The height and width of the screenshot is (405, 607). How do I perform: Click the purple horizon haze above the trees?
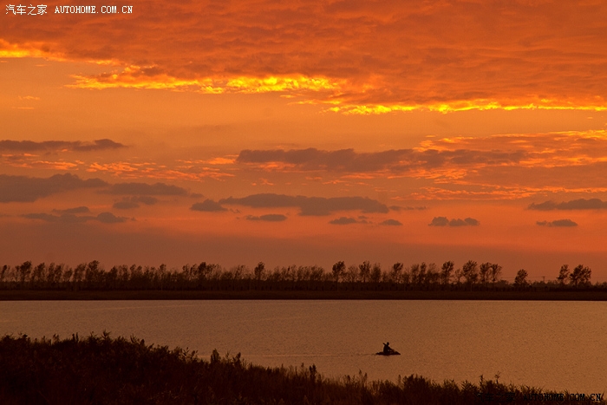[x=303, y=247]
